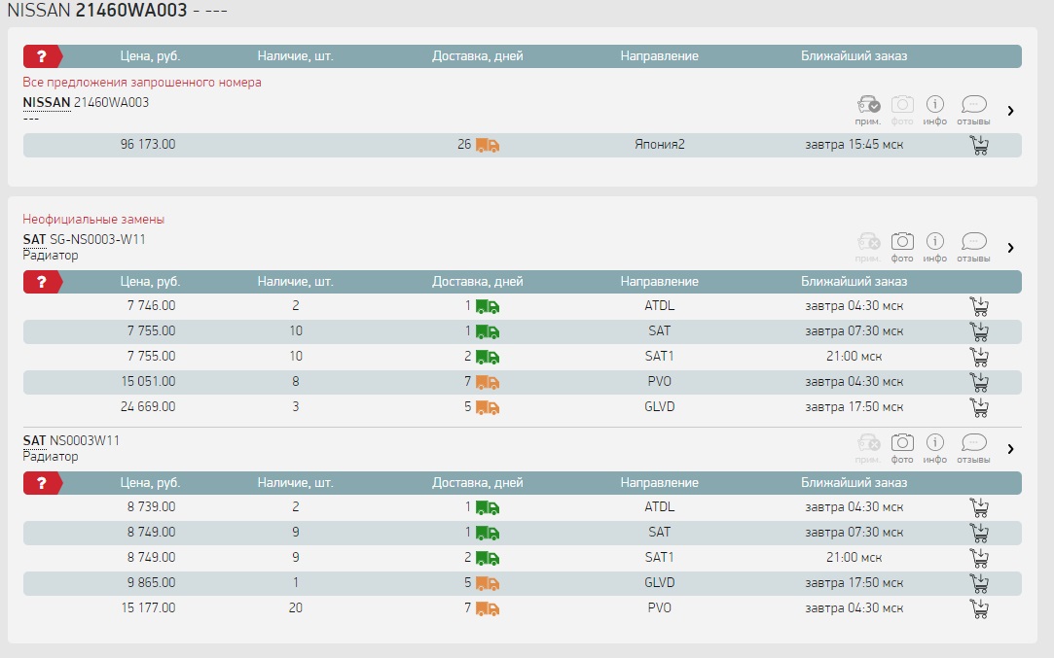Click the page title NISSAN 21460WA003
Viewport: 1054px width, 658px height.
pos(117,10)
